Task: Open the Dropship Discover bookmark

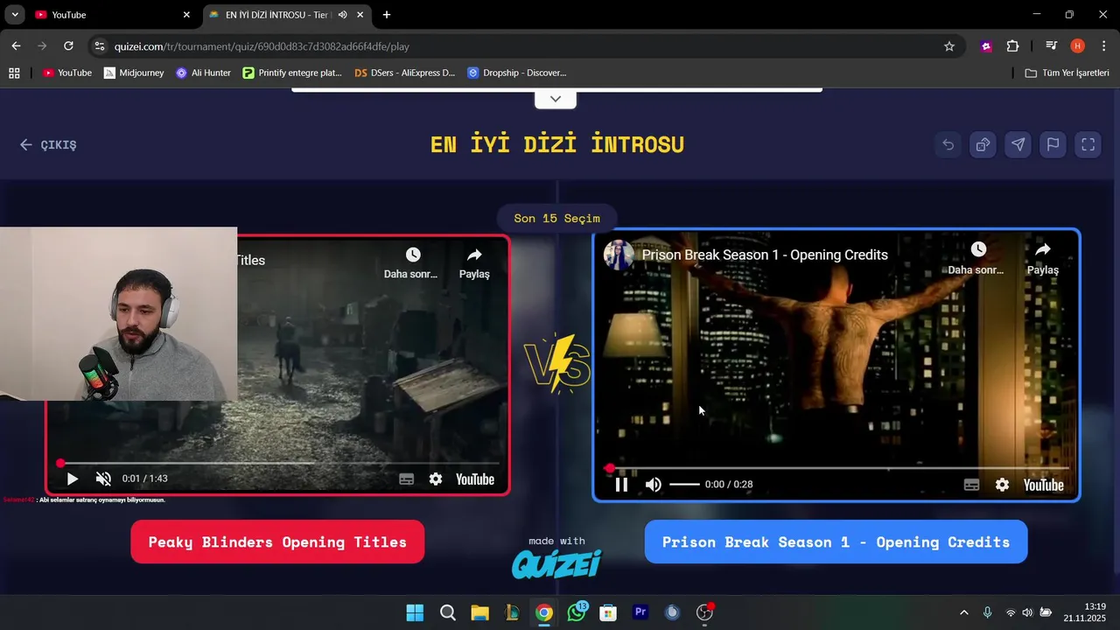Action: point(517,73)
